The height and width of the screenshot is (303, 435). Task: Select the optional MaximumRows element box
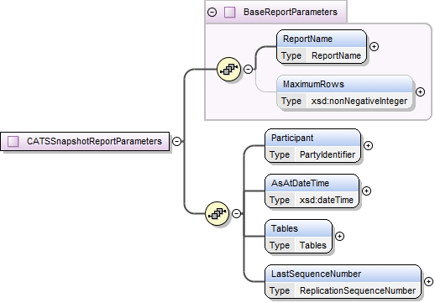(344, 92)
